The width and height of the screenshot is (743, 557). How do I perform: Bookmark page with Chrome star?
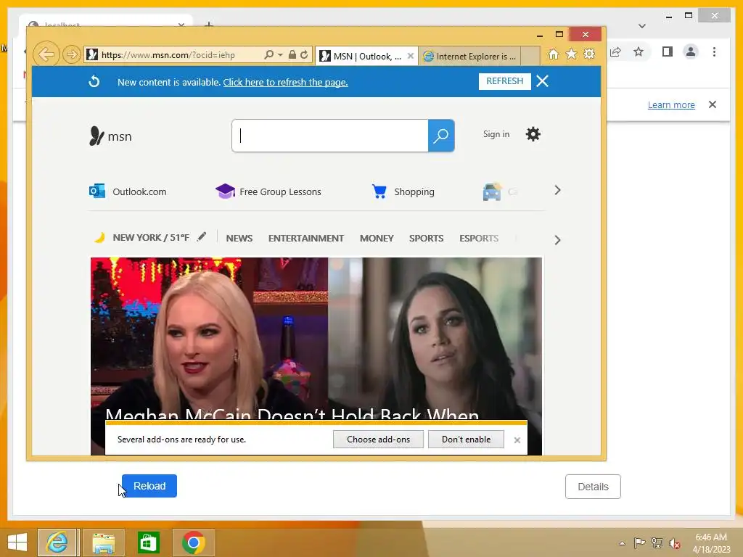[x=639, y=51]
